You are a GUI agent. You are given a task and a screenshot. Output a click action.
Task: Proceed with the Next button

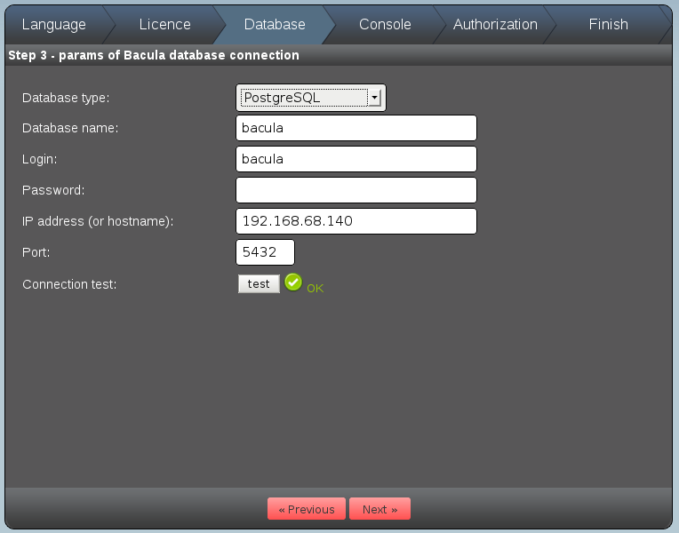click(379, 509)
